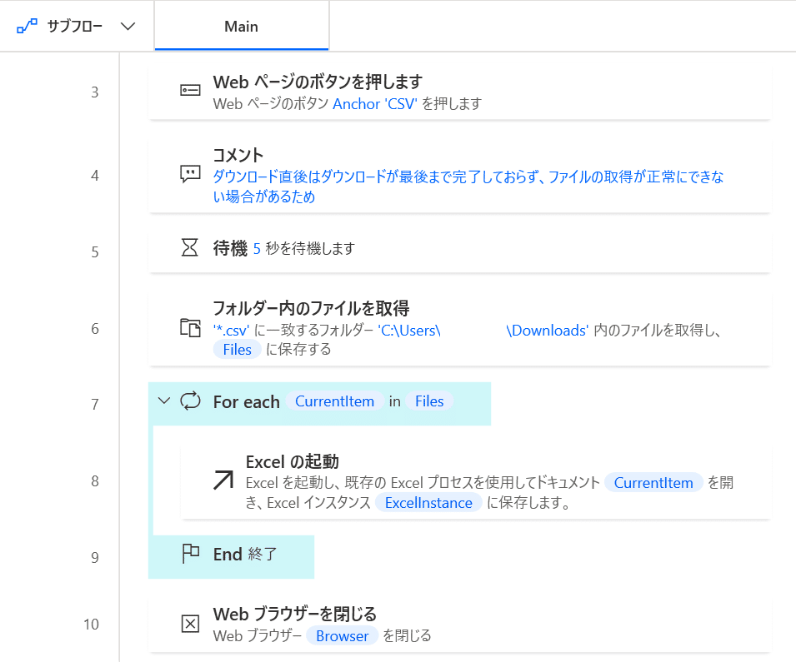This screenshot has height=662, width=796.
Task: Click the Anchor 'CSV' link
Action: [374, 104]
